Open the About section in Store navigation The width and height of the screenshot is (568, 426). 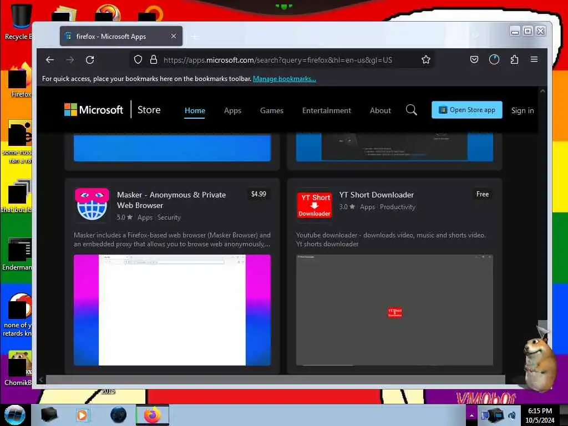click(x=381, y=110)
